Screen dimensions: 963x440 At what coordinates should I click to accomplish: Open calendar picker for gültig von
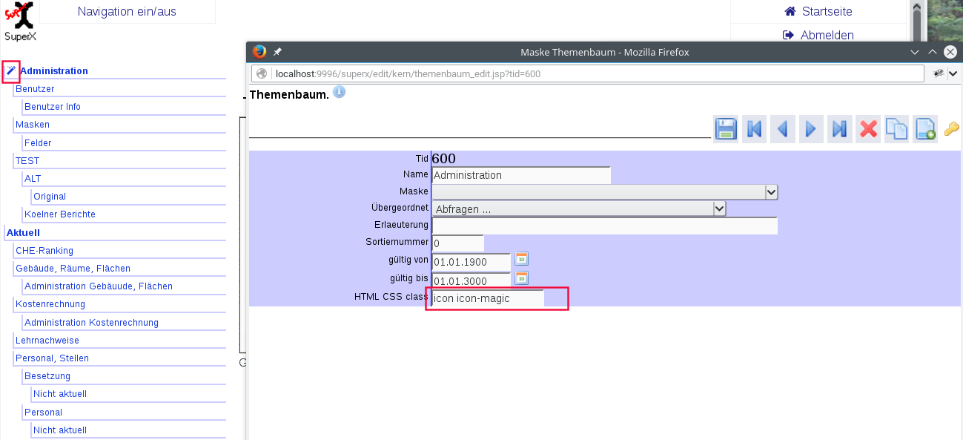(x=522, y=259)
